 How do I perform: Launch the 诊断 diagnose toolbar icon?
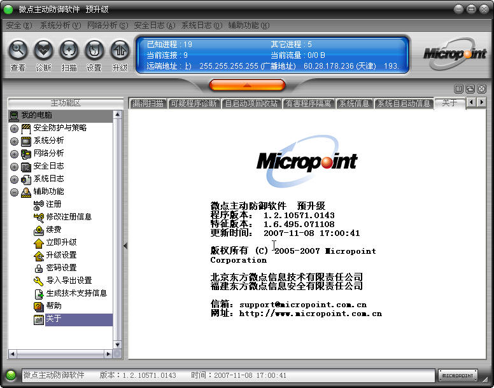[43, 50]
